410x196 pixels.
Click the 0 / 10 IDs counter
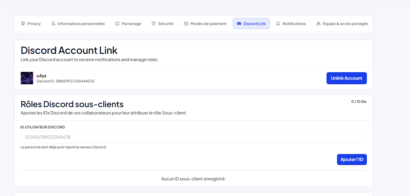coord(359,101)
